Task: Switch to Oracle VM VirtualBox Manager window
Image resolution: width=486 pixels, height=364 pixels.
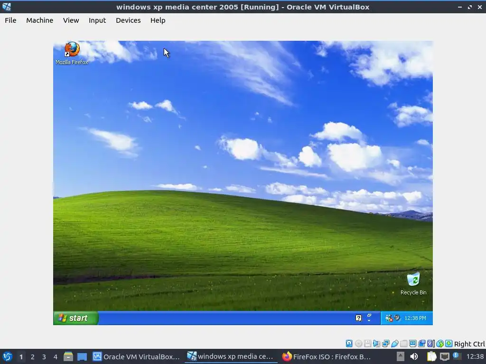Action: pyautogui.click(x=136, y=356)
